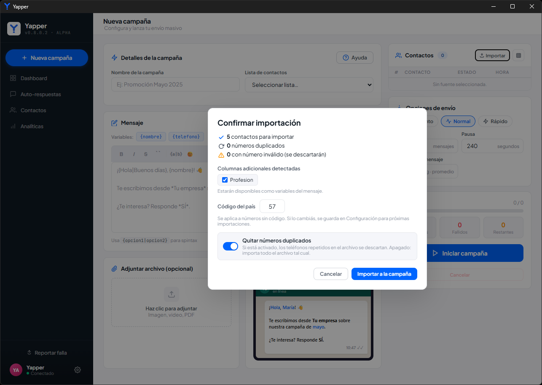
Task: Click the ESTADO column header
Action: point(467,72)
